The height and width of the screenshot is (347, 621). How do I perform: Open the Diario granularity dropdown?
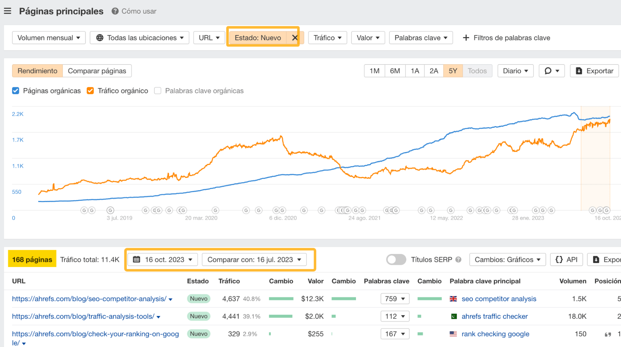pyautogui.click(x=515, y=71)
